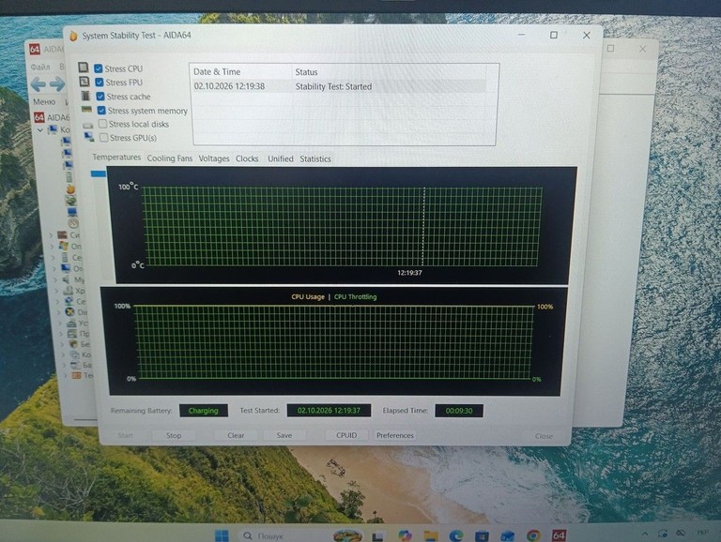Switch to the Cooling Fans tab

(x=170, y=158)
